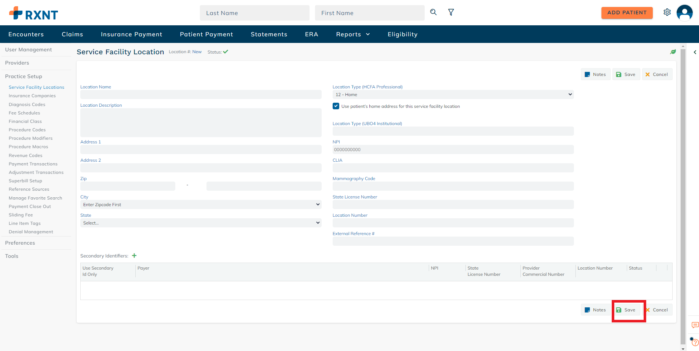The image size is (699, 351).
Task: Open Procedure Macros link
Action: [29, 147]
